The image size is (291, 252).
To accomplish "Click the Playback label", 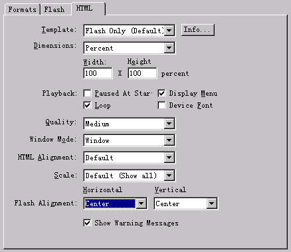I will click(59, 93).
